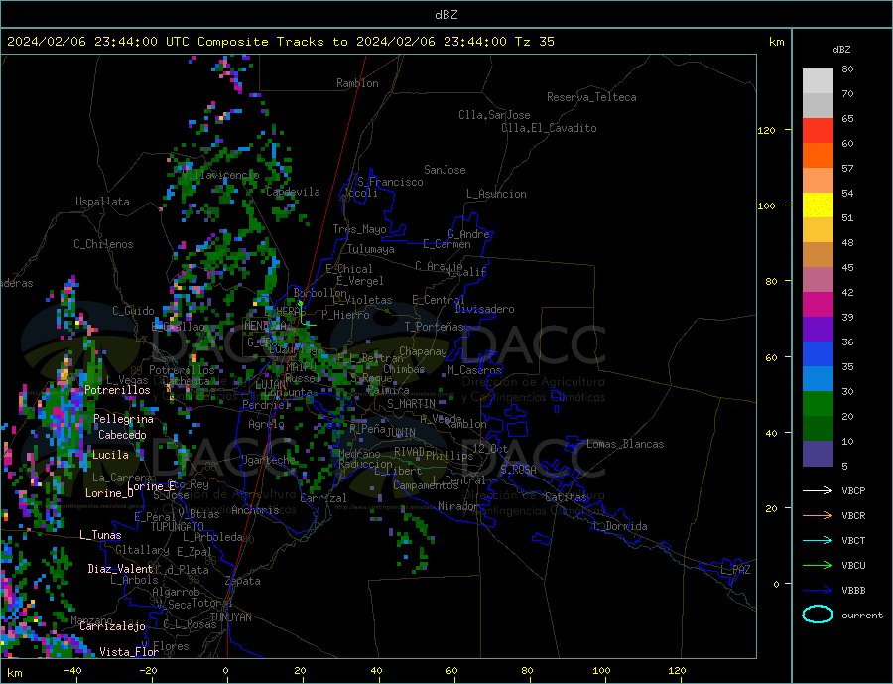Click the 'Capdevila' map label
This screenshot has width=893, height=684.
pyautogui.click(x=293, y=192)
